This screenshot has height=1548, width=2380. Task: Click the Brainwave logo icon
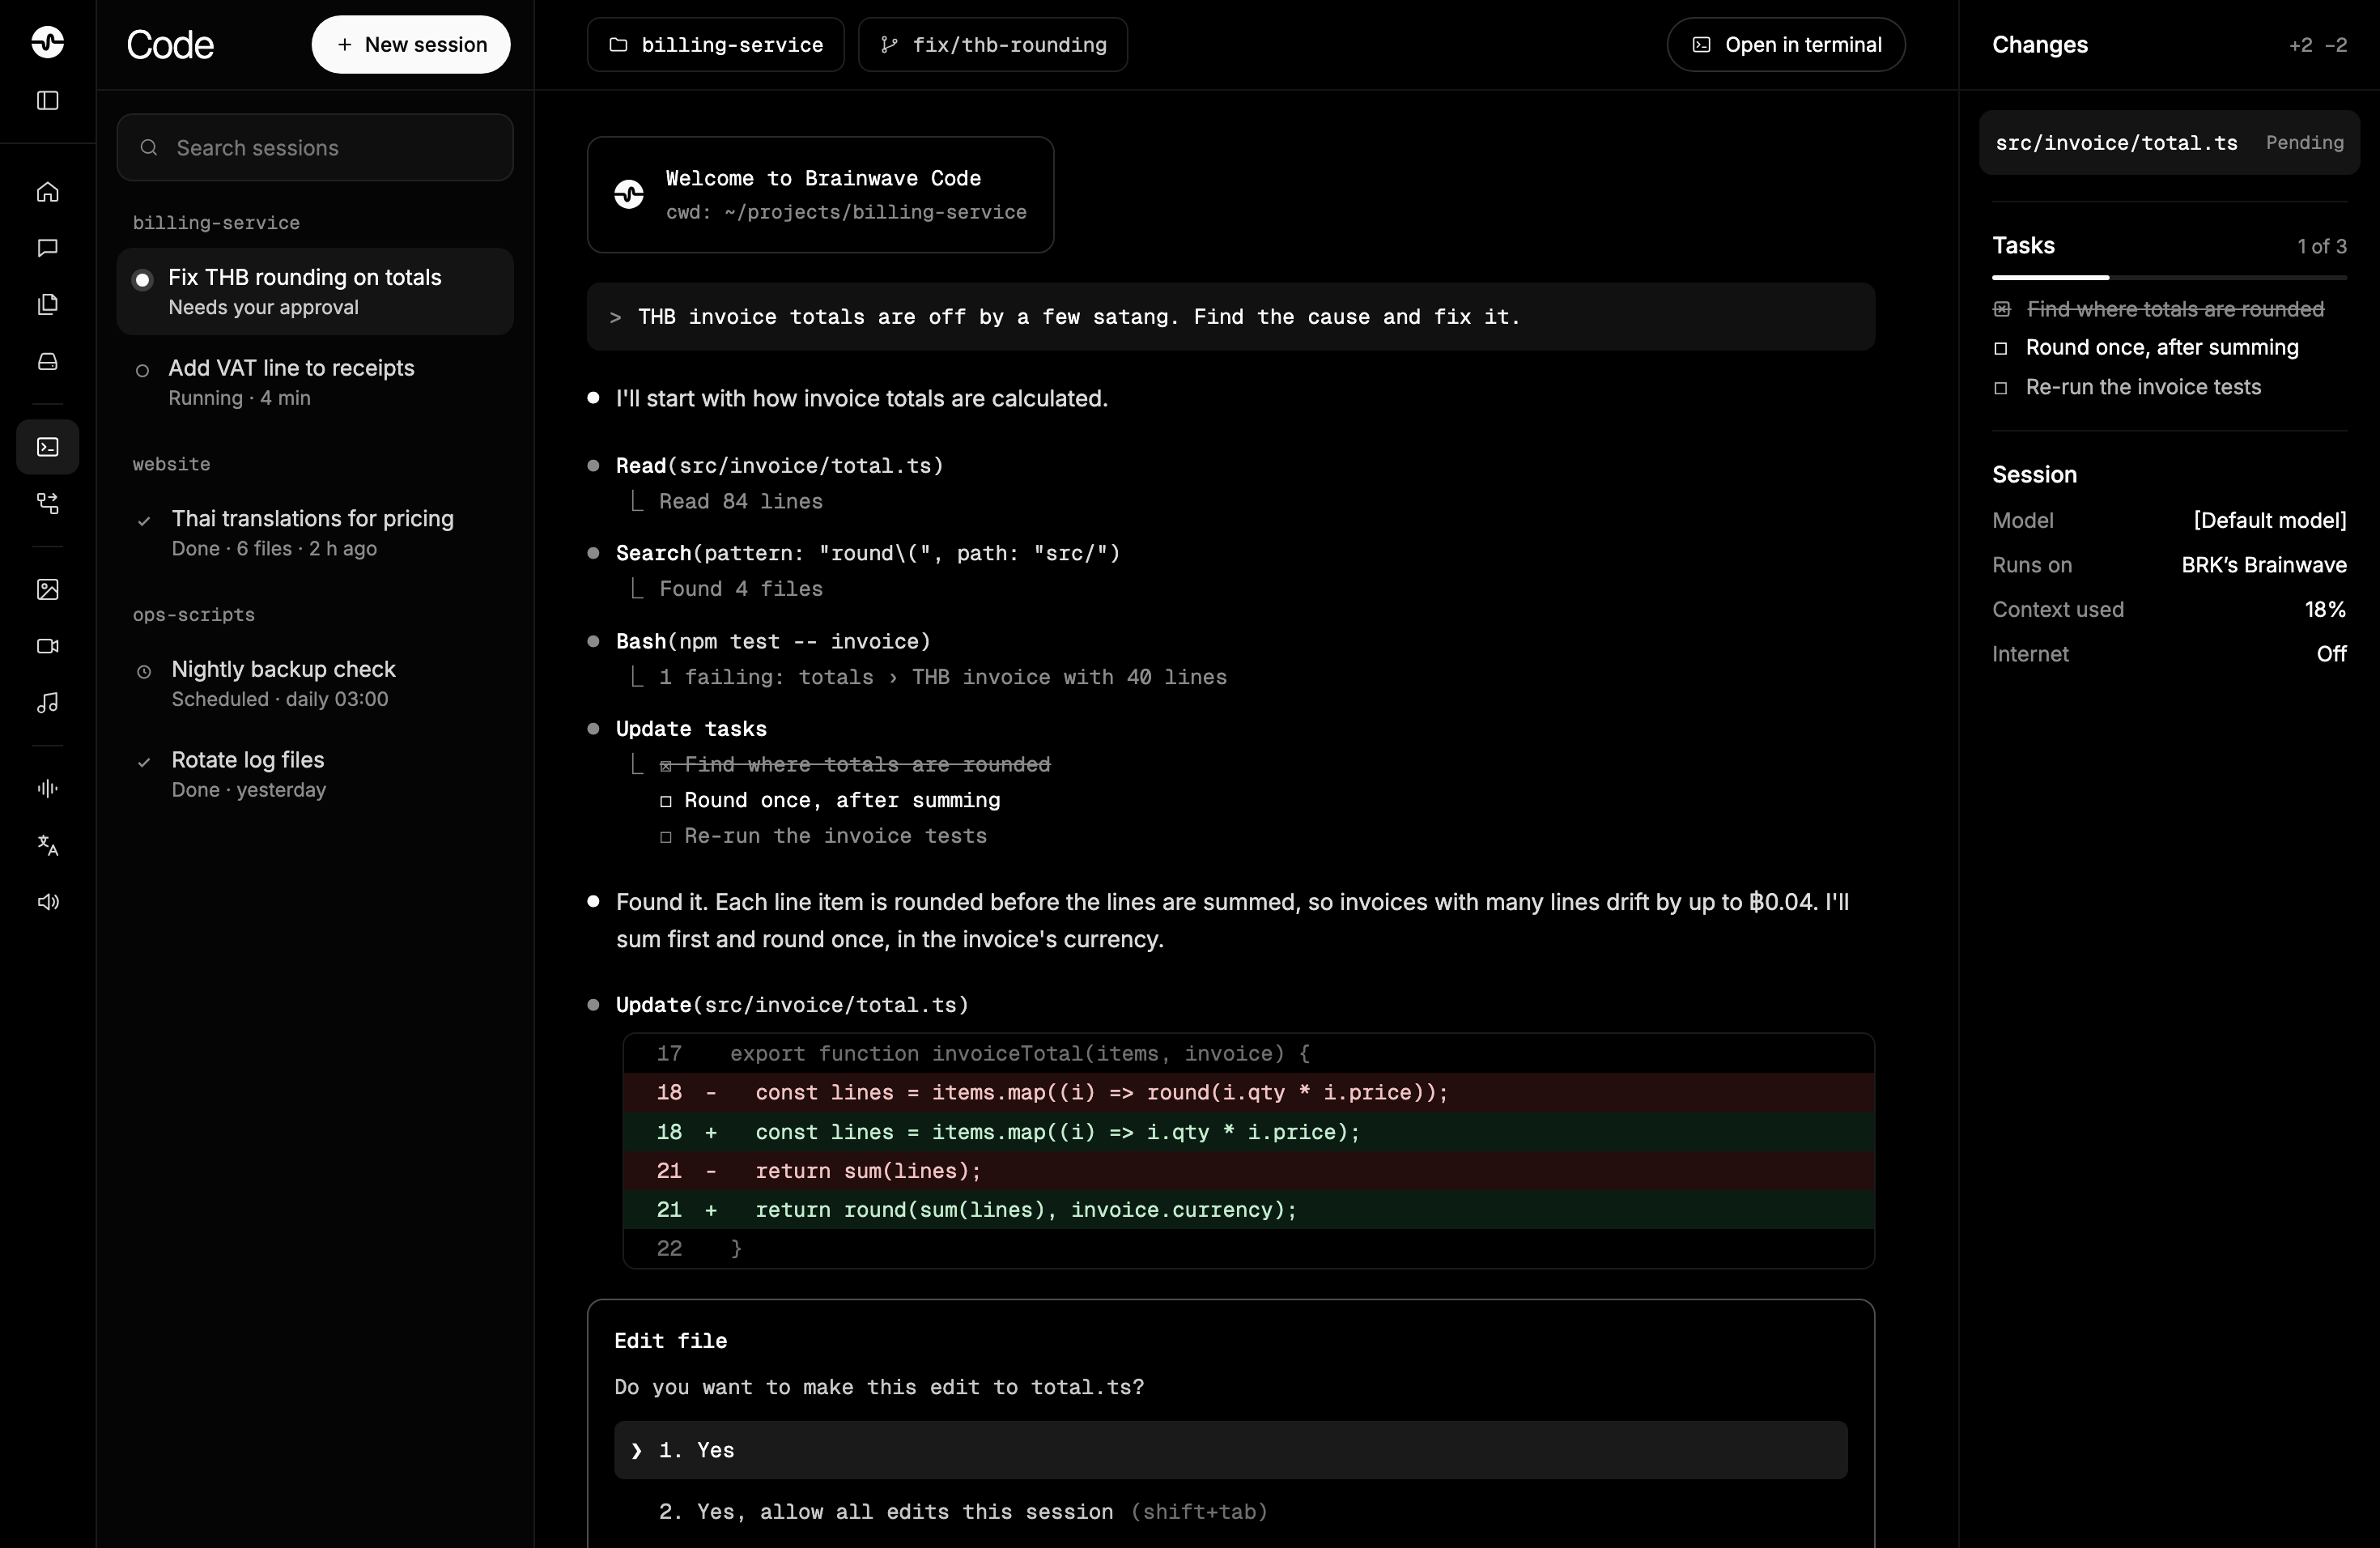pos(47,42)
